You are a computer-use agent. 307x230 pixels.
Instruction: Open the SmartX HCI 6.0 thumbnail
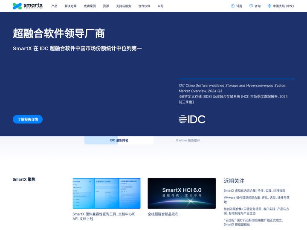tap(182, 193)
